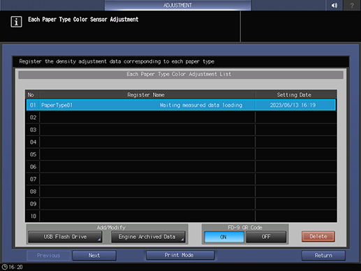Open Print Mode
361x271 pixels.
[180, 255]
